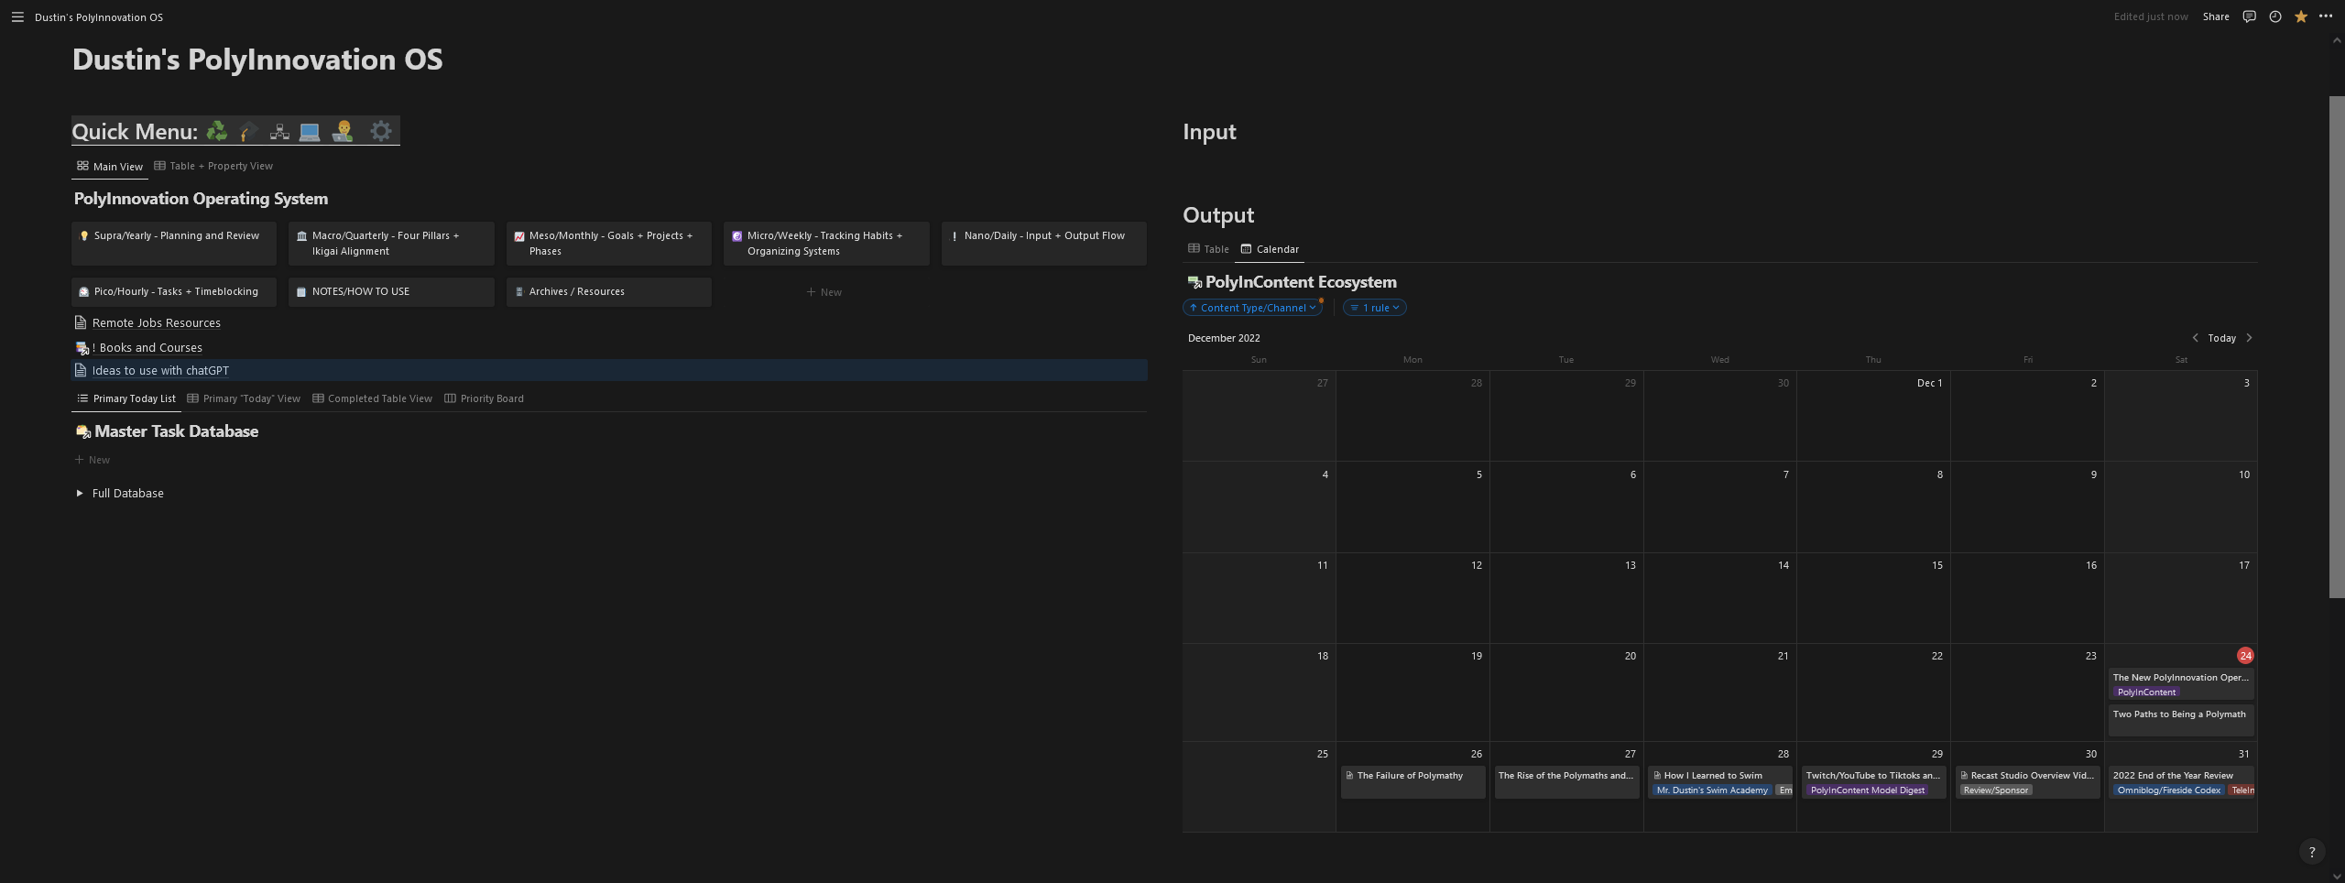The image size is (2345, 883).
Task: Switch to the Priority Board tab
Action: [484, 398]
